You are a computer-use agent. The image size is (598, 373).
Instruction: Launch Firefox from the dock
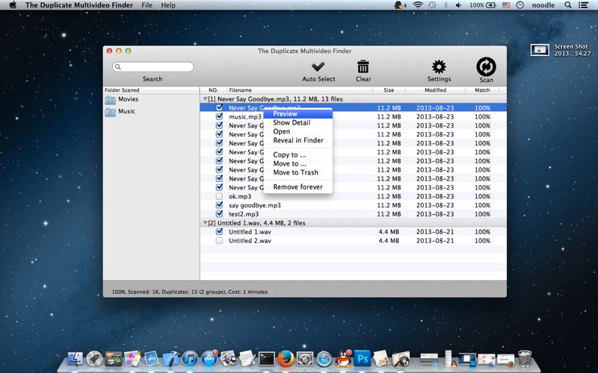tap(286, 359)
